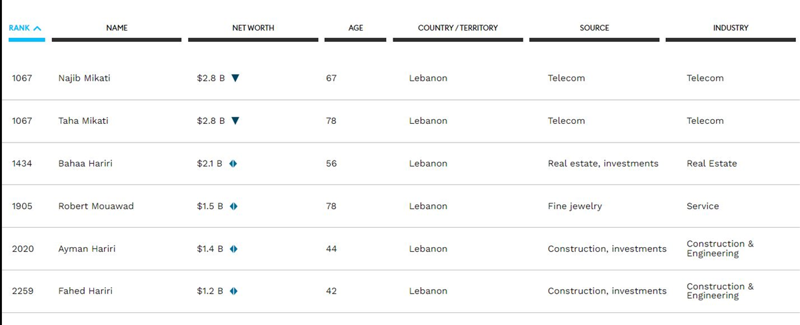Sort the table by Name column

[x=117, y=28]
